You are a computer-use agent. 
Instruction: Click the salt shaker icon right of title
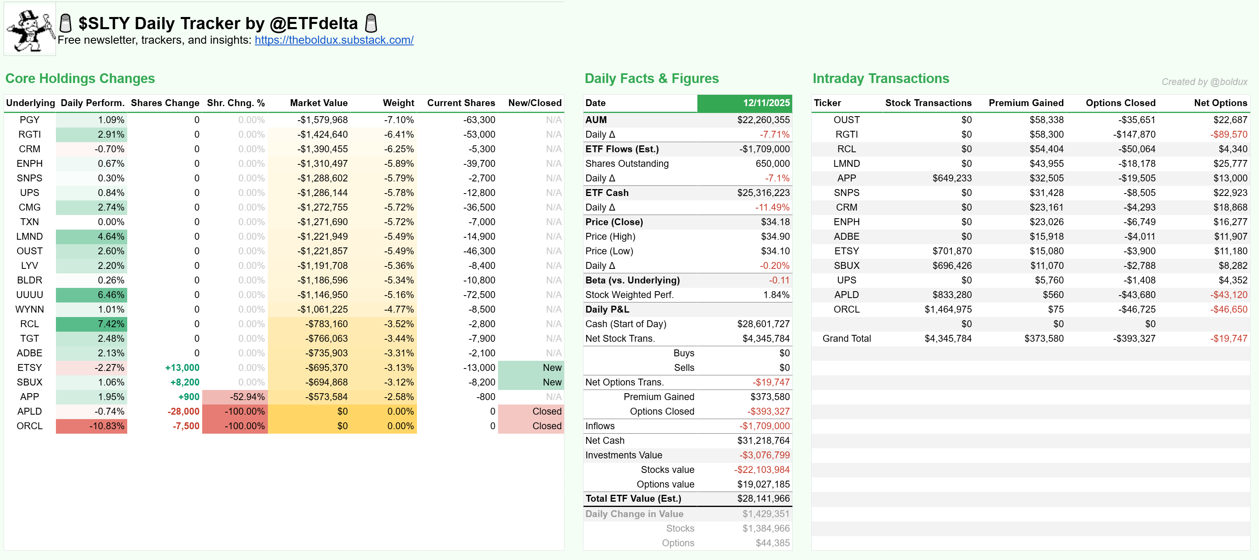tap(371, 23)
